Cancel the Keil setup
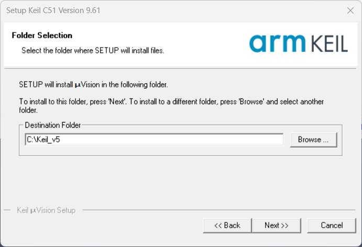 (x=332, y=226)
